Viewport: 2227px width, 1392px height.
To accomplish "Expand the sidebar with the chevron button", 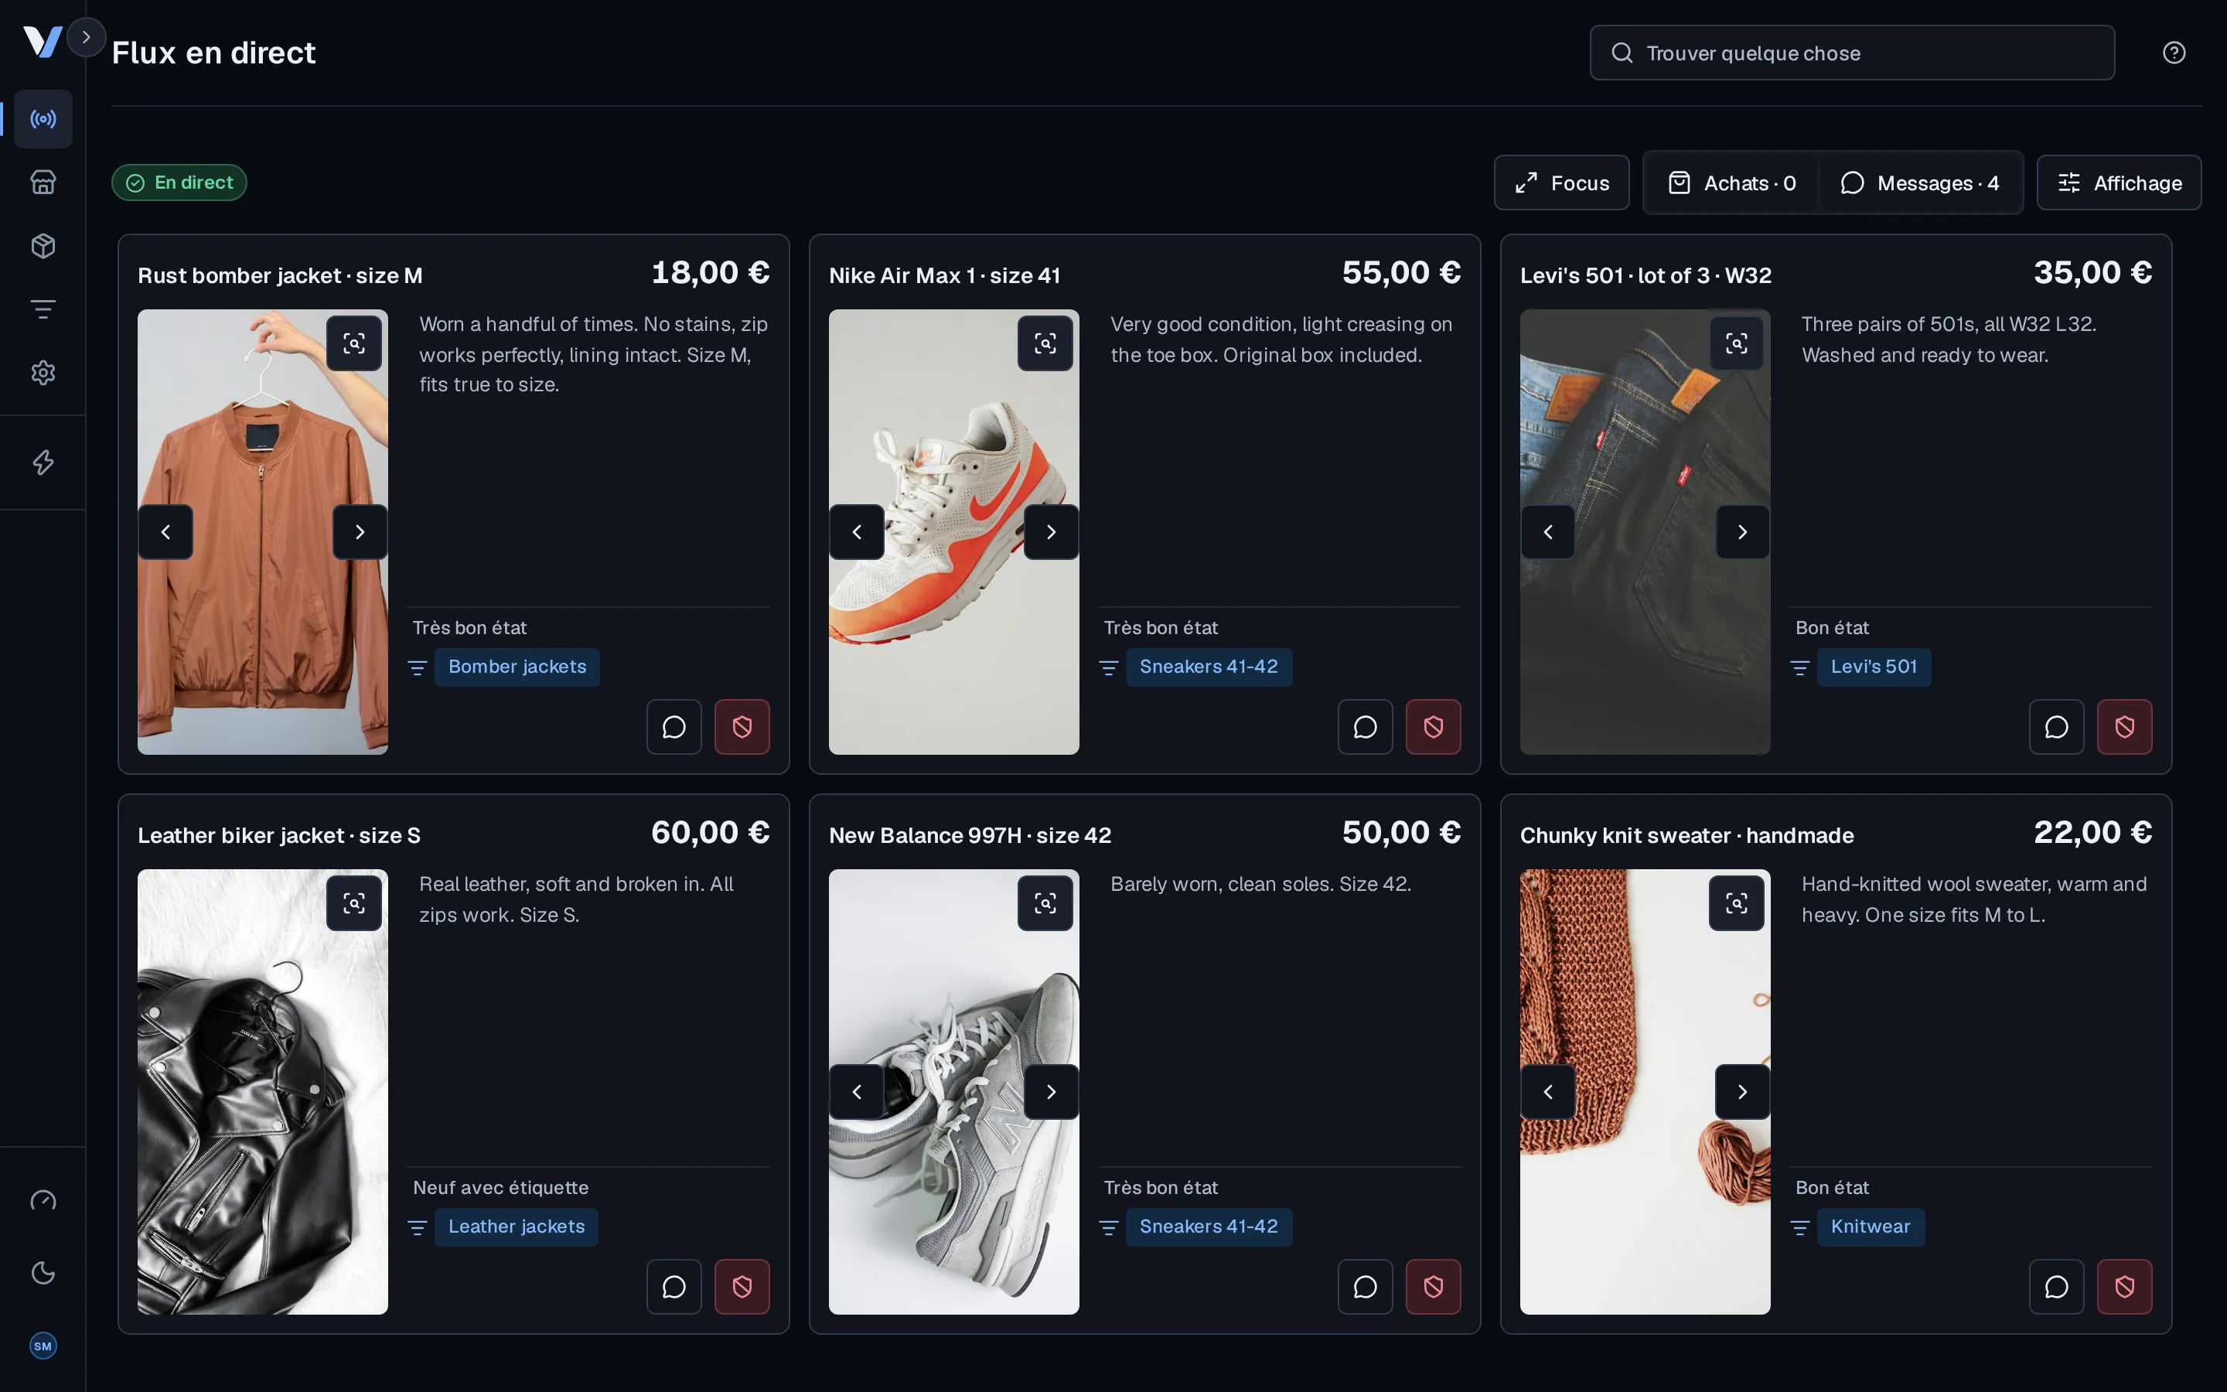I will point(87,38).
